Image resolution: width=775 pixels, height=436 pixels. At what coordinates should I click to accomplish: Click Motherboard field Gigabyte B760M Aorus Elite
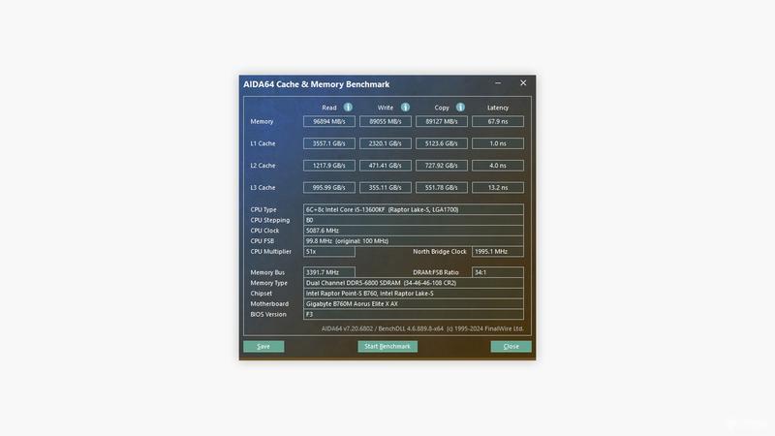click(414, 304)
